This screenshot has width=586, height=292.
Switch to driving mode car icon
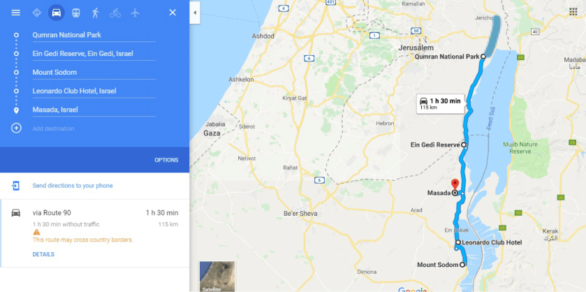coord(57,13)
